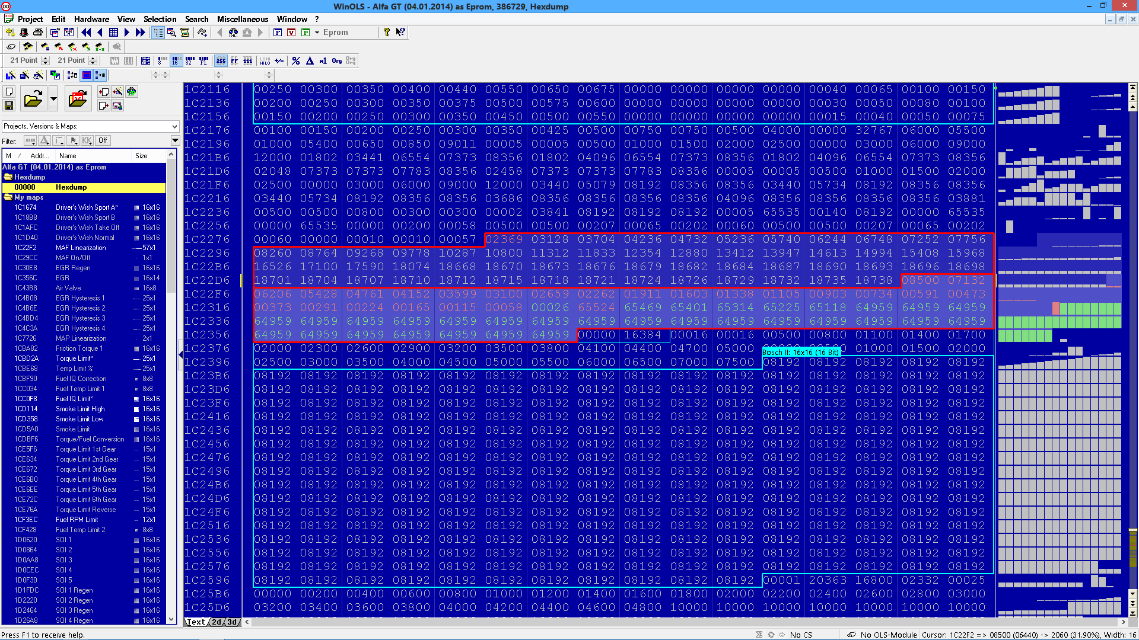Screen dimensions: 1139x640
Task: Open the filter options black arrow dropdown
Action: click(175, 140)
